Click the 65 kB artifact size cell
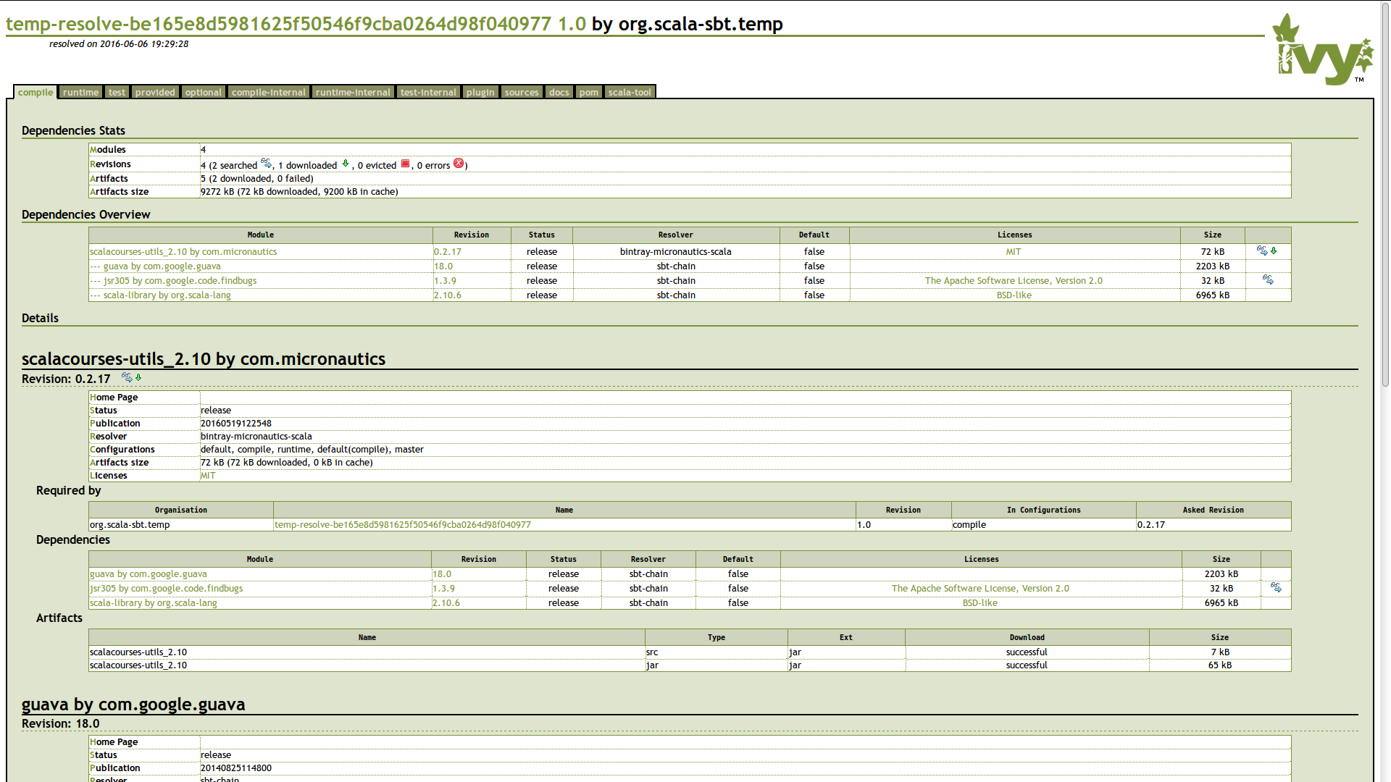The image size is (1391, 782). 1220,665
